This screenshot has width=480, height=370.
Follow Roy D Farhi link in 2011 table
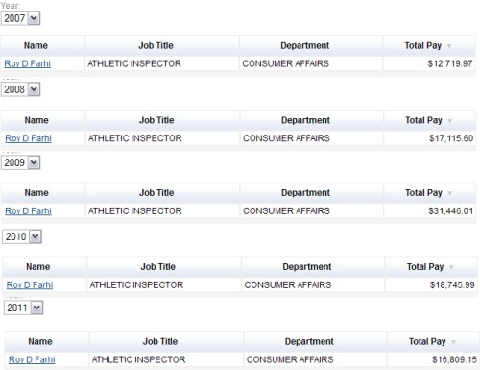click(32, 359)
